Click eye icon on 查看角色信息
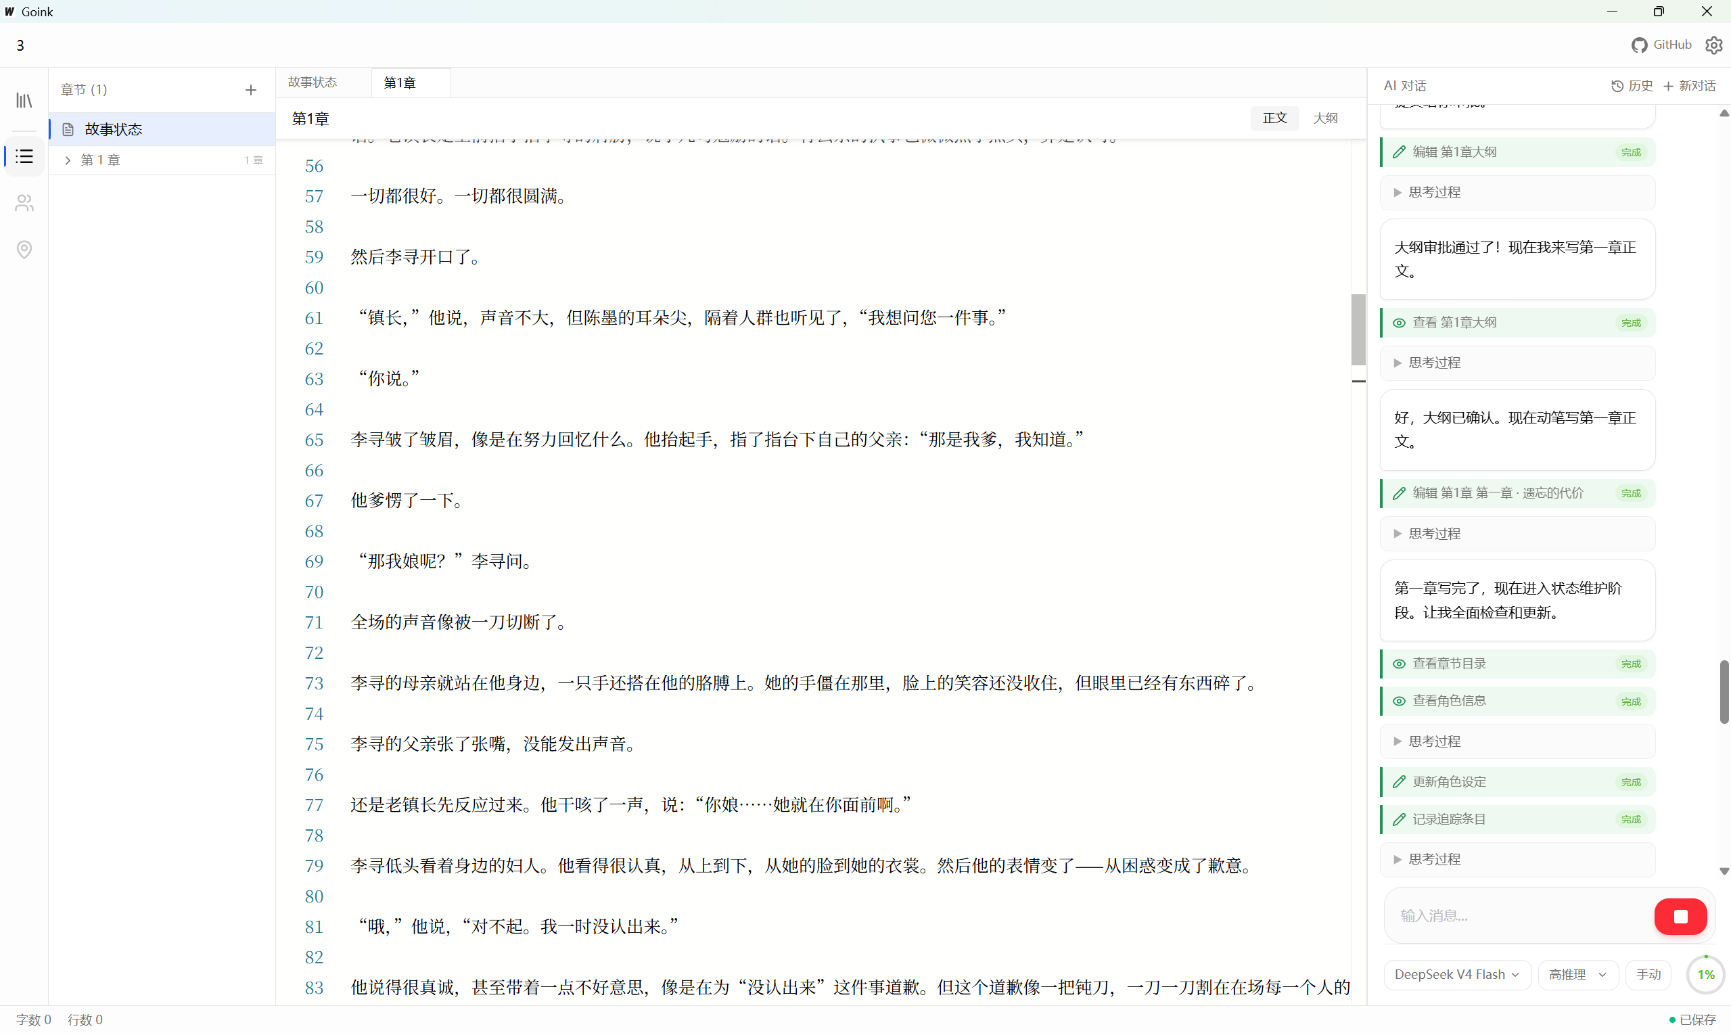1731x1033 pixels. (1398, 701)
